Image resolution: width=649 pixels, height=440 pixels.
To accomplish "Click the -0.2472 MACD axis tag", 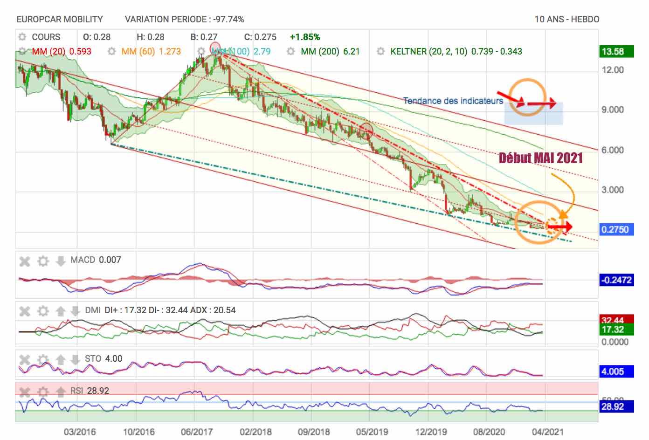I will 616,280.
